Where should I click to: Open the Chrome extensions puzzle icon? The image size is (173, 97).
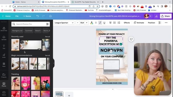pos(154,6)
